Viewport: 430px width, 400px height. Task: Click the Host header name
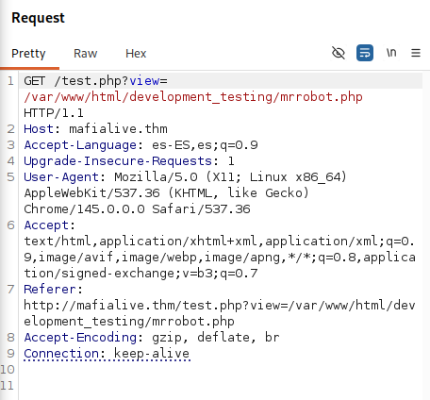coord(39,129)
